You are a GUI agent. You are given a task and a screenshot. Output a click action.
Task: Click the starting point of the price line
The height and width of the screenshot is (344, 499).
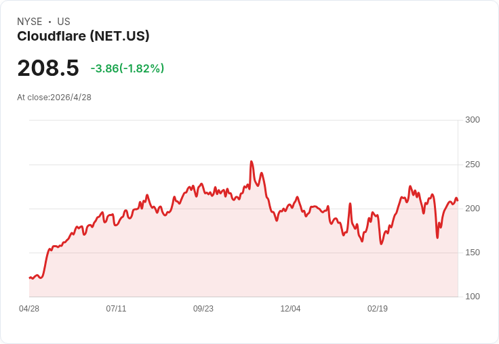coord(30,278)
